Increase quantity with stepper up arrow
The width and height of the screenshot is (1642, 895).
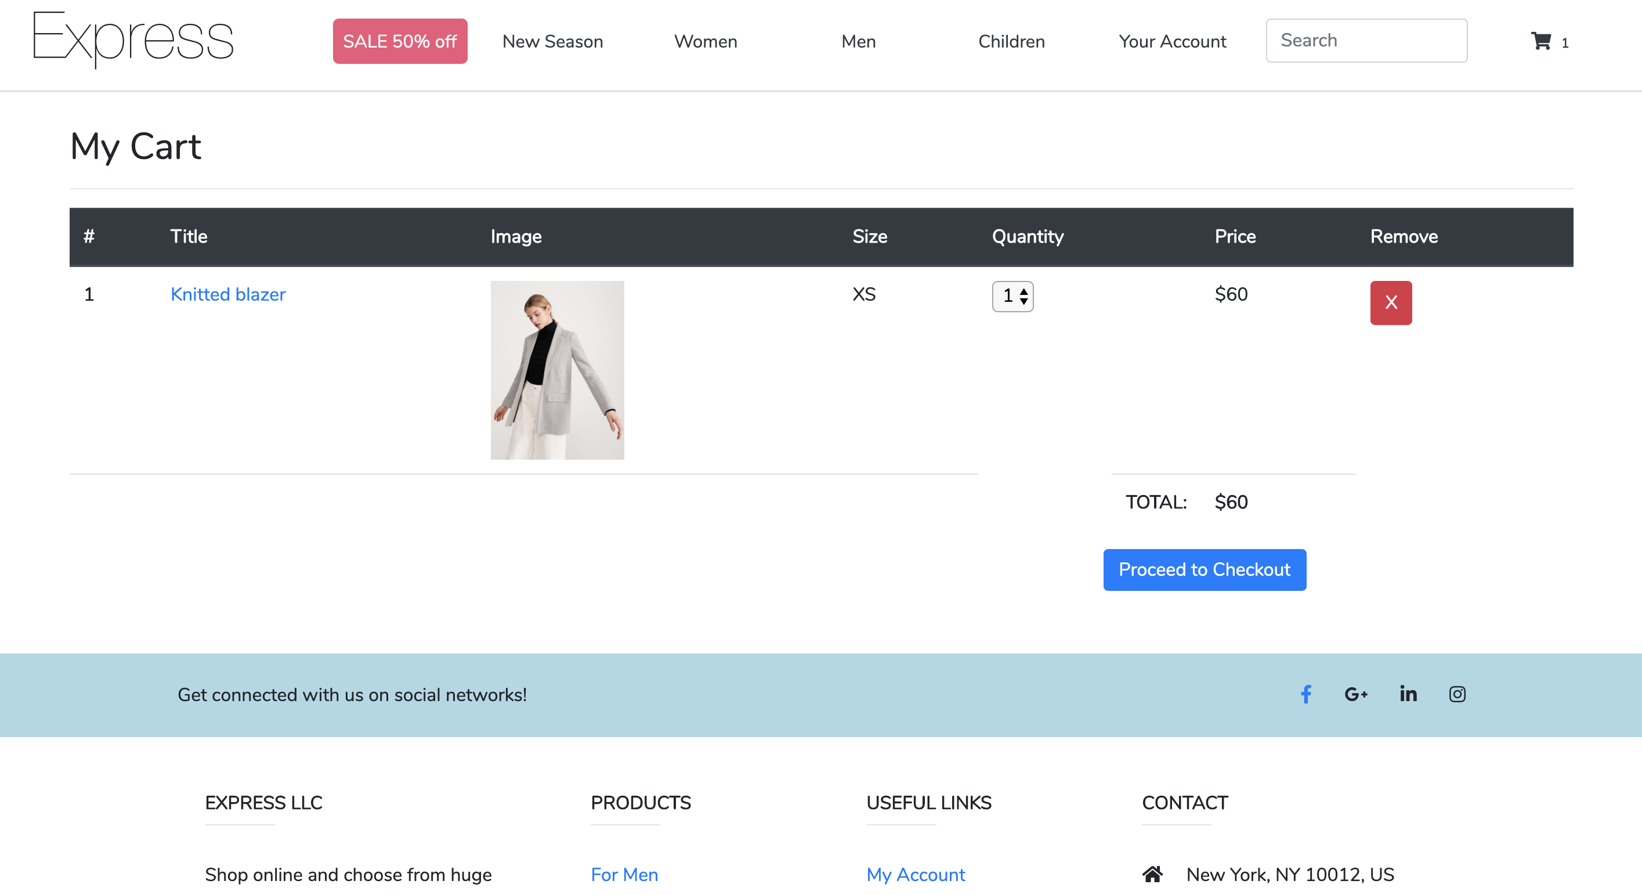[1023, 291]
